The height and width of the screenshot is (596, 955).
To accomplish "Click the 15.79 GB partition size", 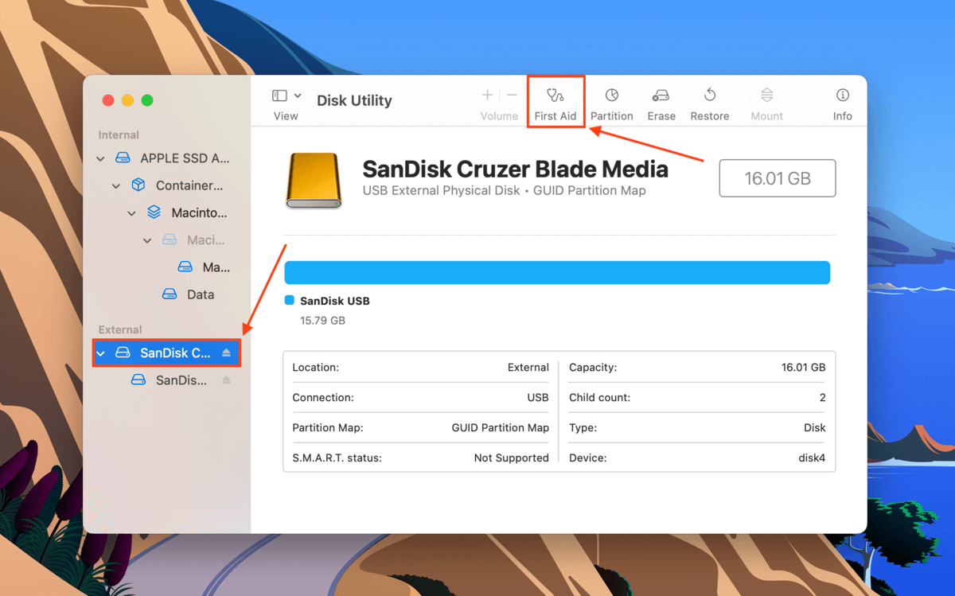I will [322, 321].
